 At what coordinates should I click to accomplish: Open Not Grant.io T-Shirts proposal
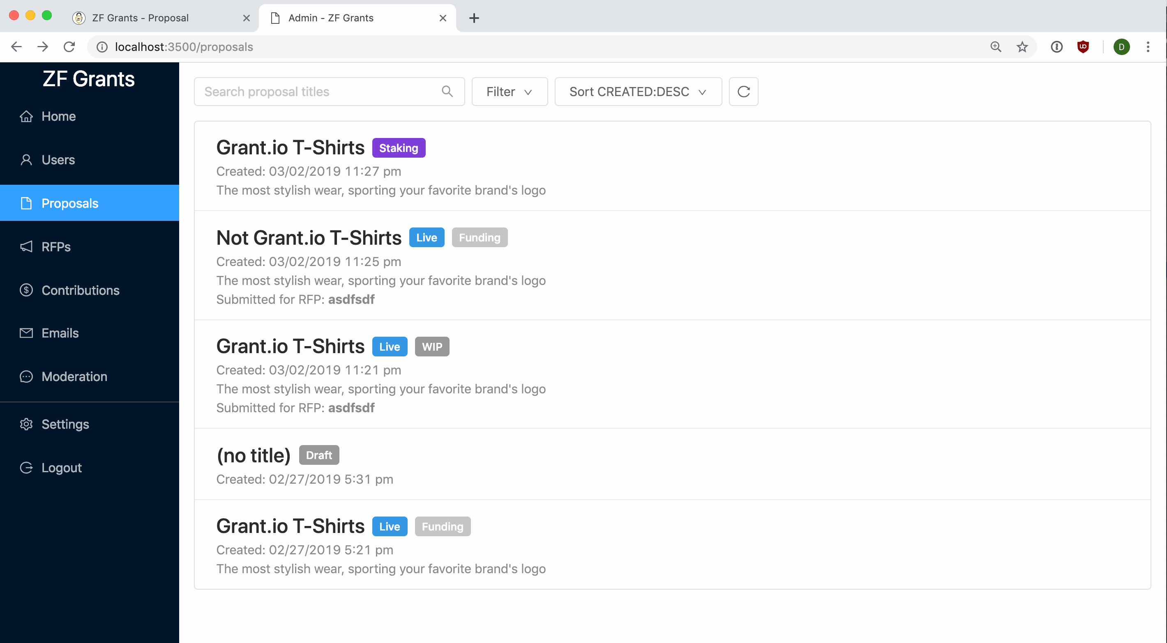[309, 238]
